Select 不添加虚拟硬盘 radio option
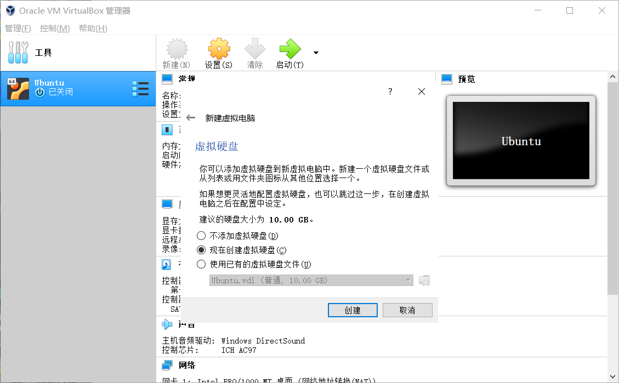This screenshot has height=383, width=619. pyautogui.click(x=201, y=236)
